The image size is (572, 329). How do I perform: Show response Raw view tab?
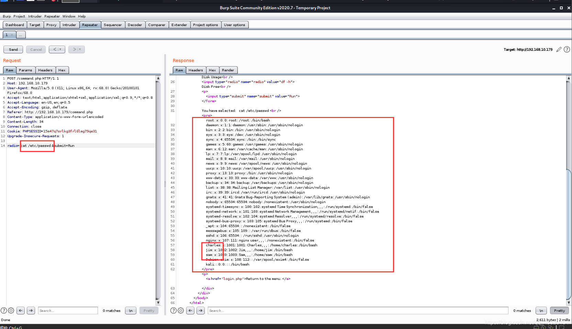tap(179, 70)
